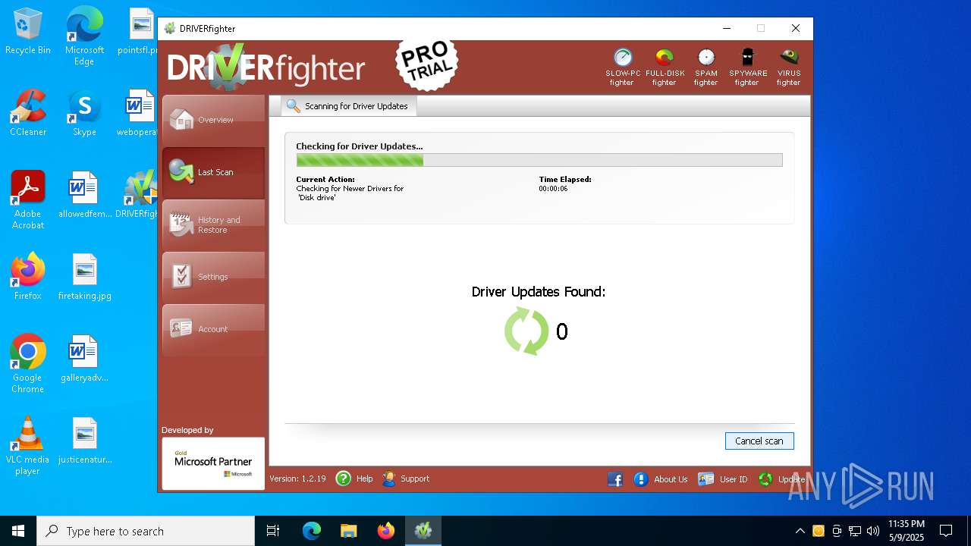Click the taskbar search box
Image resolution: width=971 pixels, height=546 pixels.
(x=146, y=531)
